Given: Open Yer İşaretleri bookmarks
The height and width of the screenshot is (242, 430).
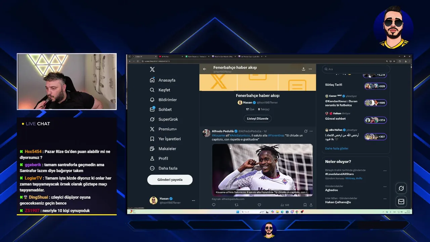Looking at the screenshot, I should [165, 139].
